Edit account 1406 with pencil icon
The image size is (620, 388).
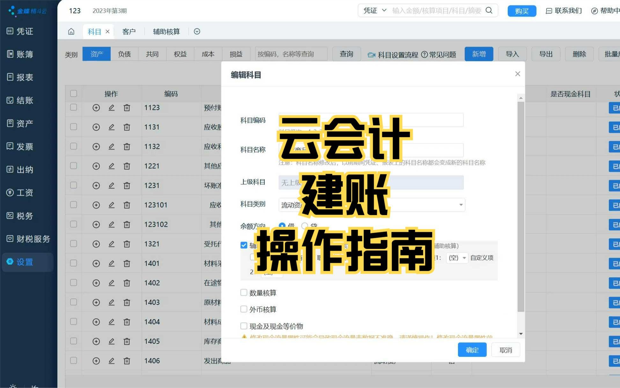pos(111,361)
